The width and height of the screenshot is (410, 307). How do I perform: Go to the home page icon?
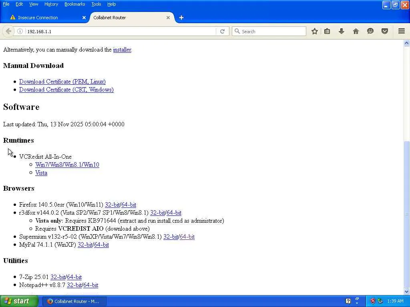(x=356, y=31)
